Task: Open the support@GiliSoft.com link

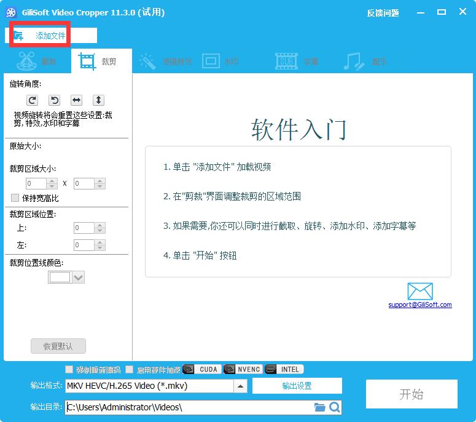Action: [x=420, y=305]
